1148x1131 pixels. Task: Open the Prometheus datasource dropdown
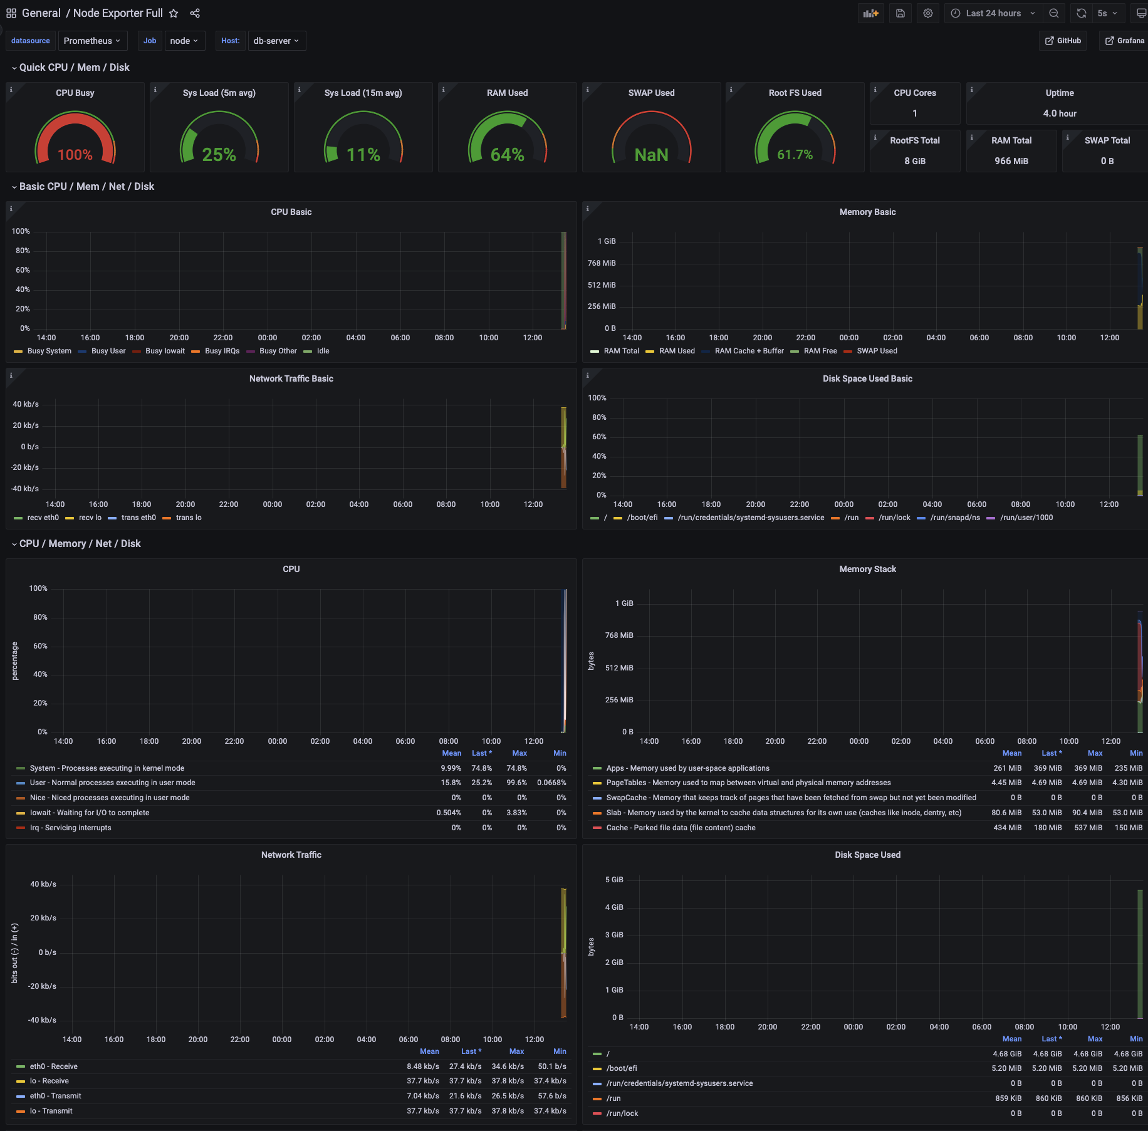pos(93,41)
